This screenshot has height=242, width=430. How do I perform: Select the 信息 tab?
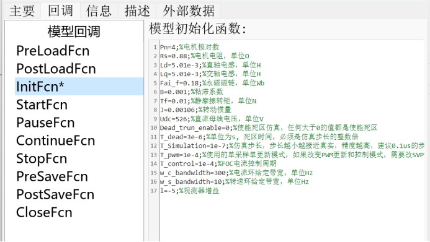[x=99, y=11]
